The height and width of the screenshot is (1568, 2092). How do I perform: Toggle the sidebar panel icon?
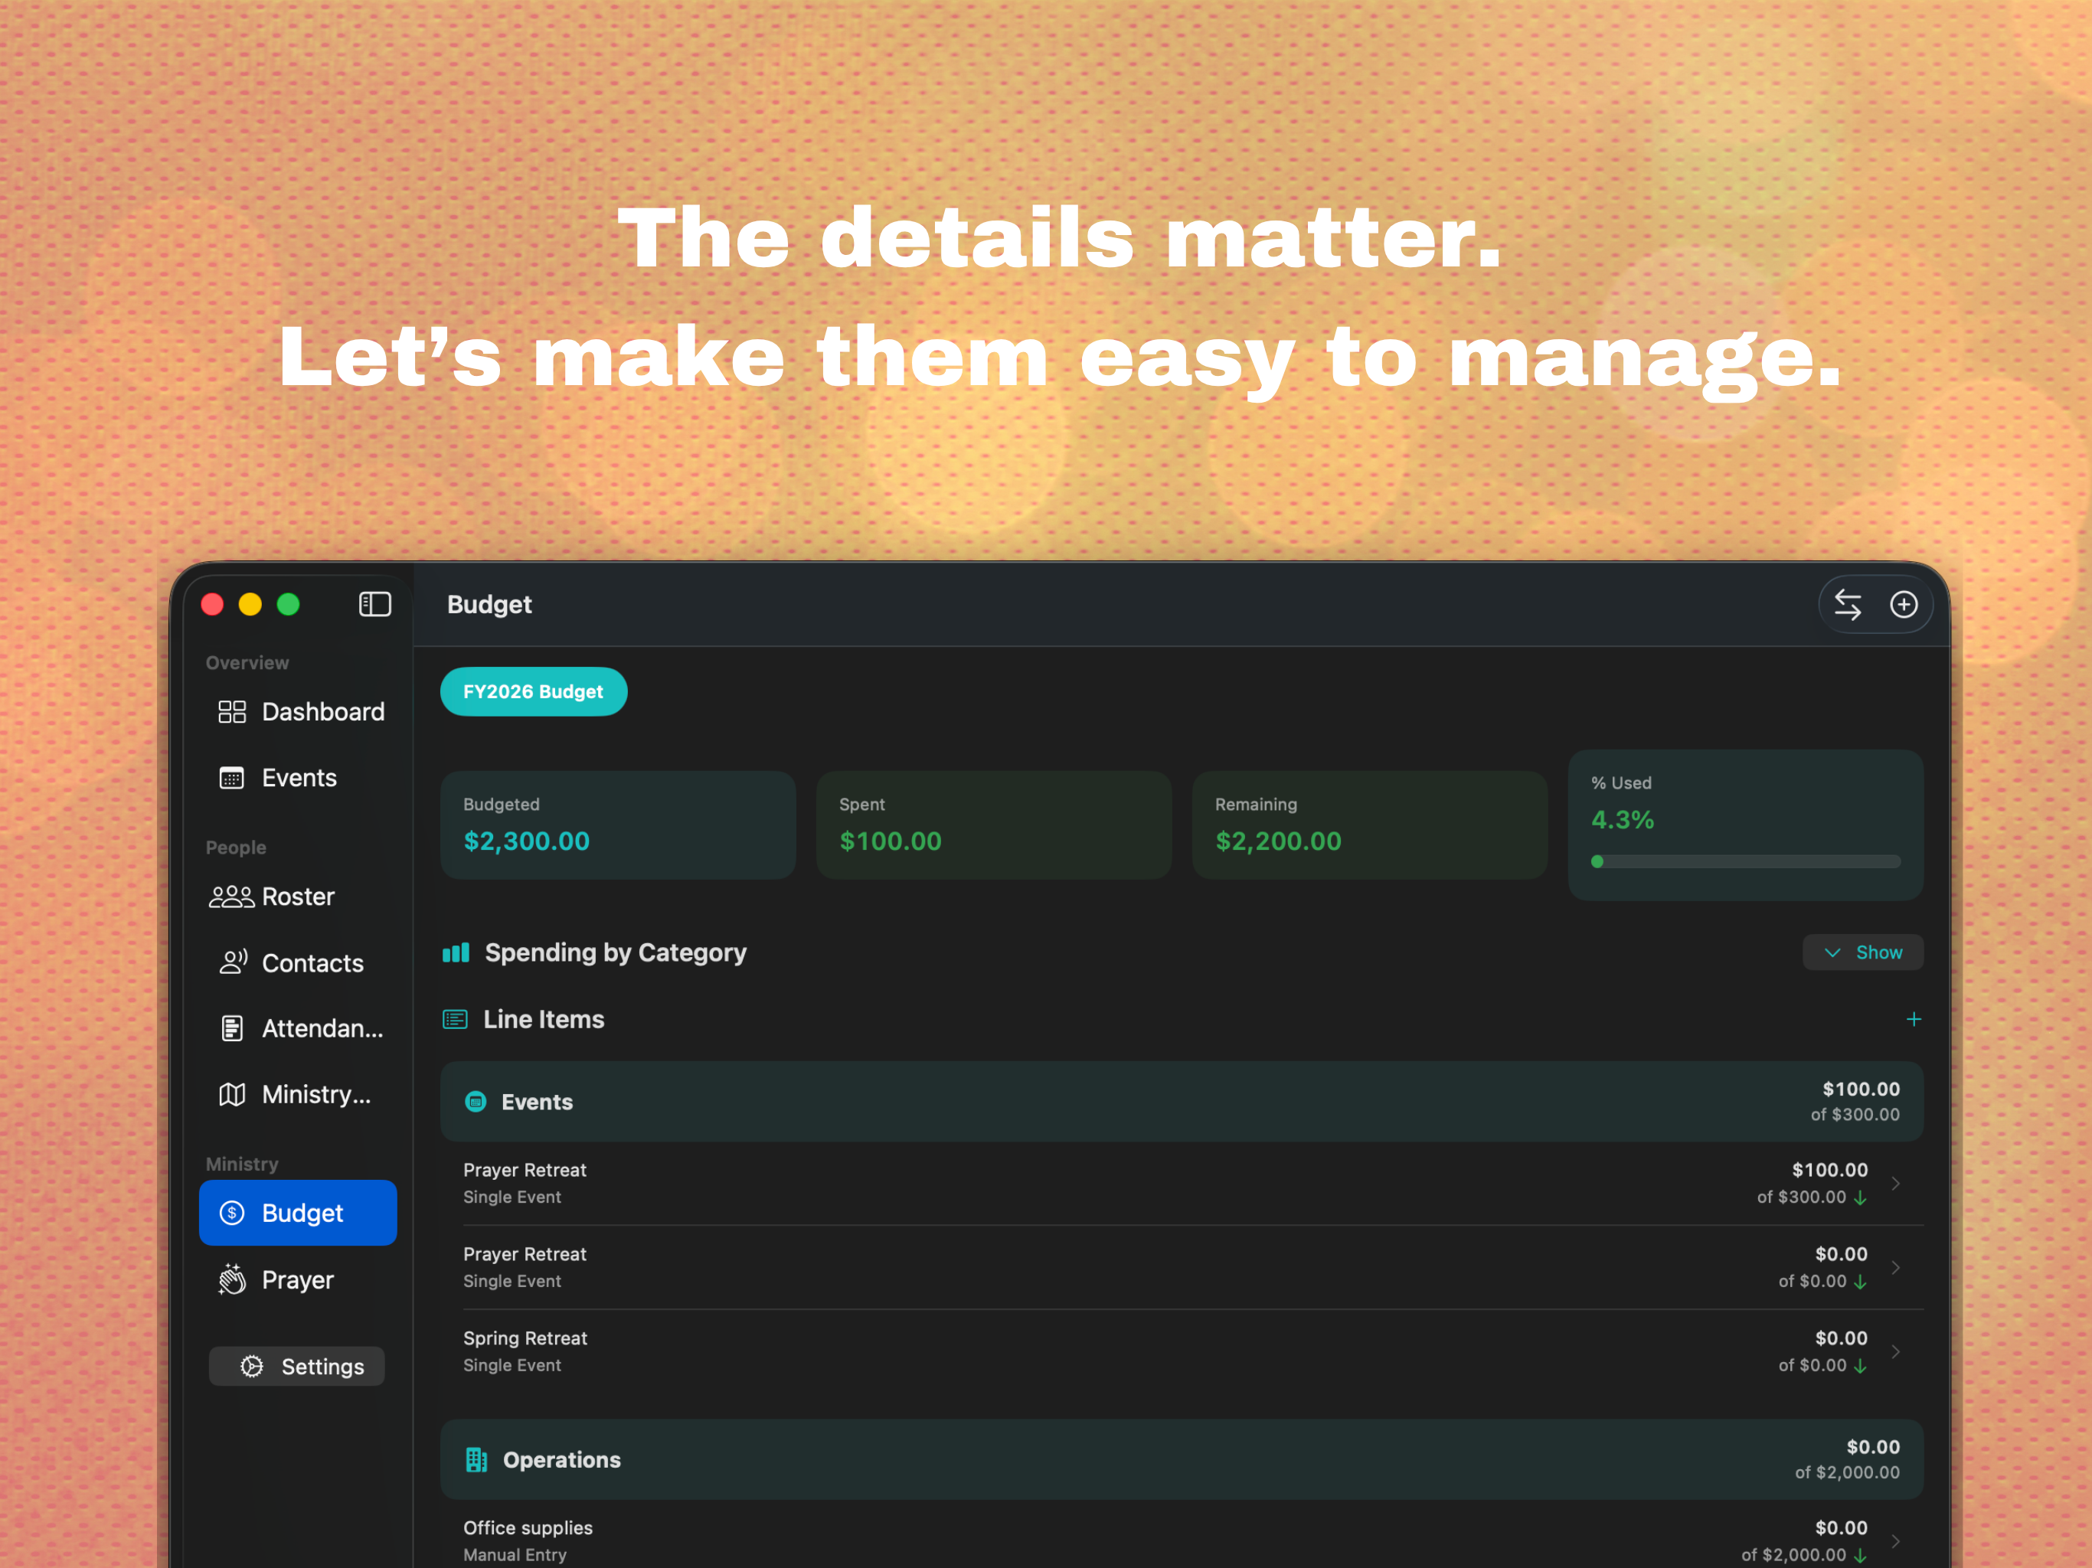pyautogui.click(x=374, y=604)
